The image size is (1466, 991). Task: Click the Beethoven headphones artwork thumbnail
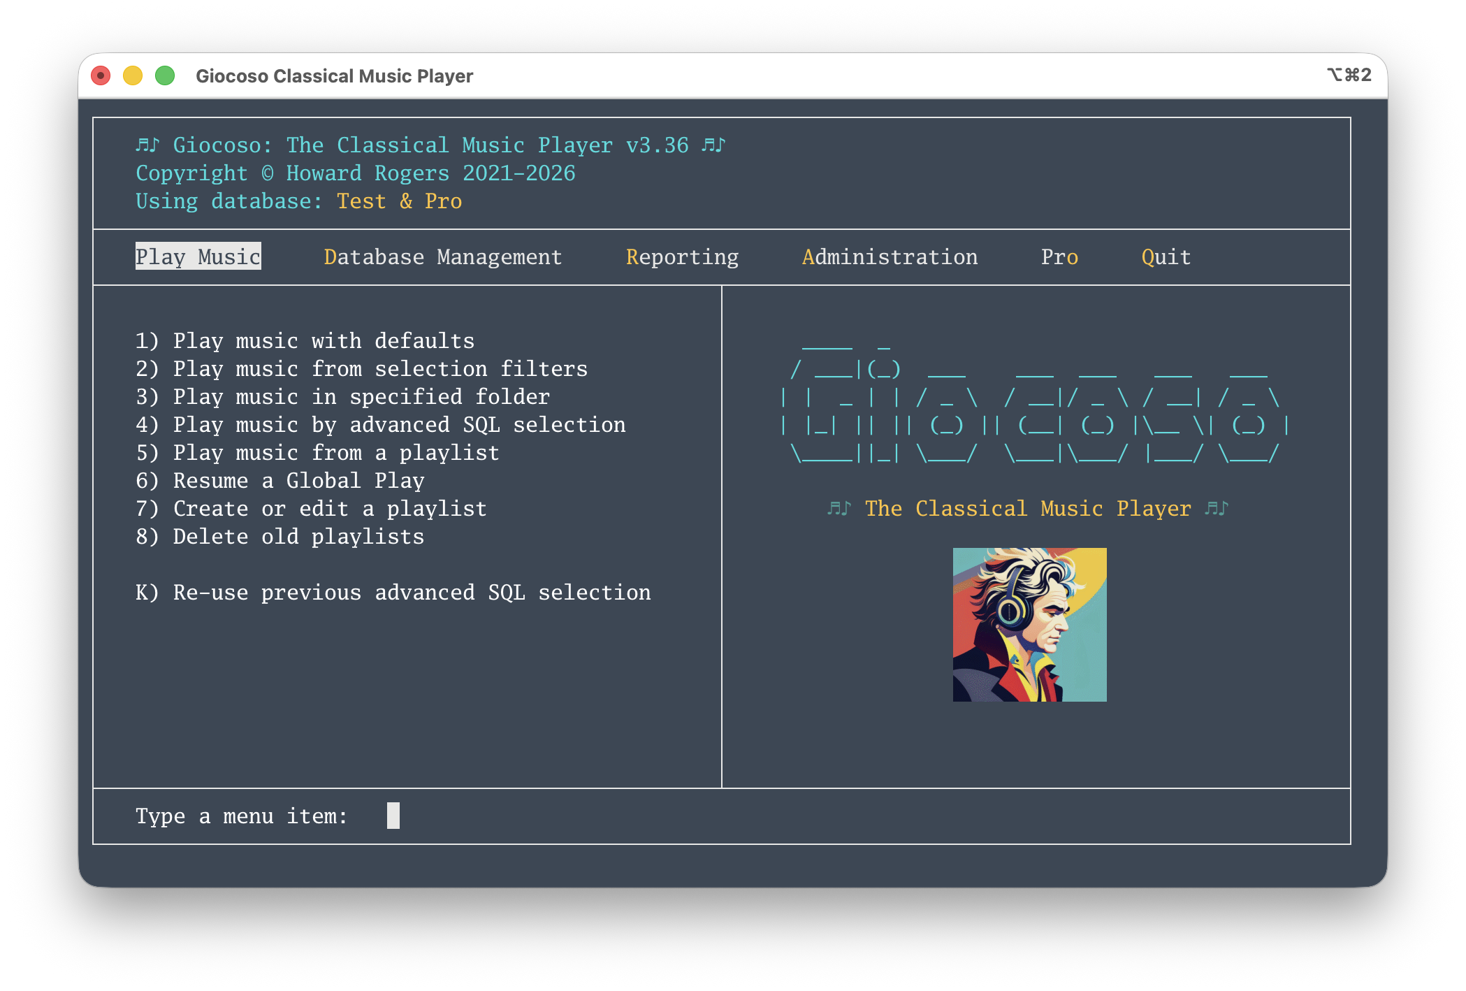coord(1029,624)
